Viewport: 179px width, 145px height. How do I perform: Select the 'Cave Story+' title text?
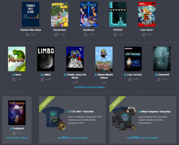[147, 30]
